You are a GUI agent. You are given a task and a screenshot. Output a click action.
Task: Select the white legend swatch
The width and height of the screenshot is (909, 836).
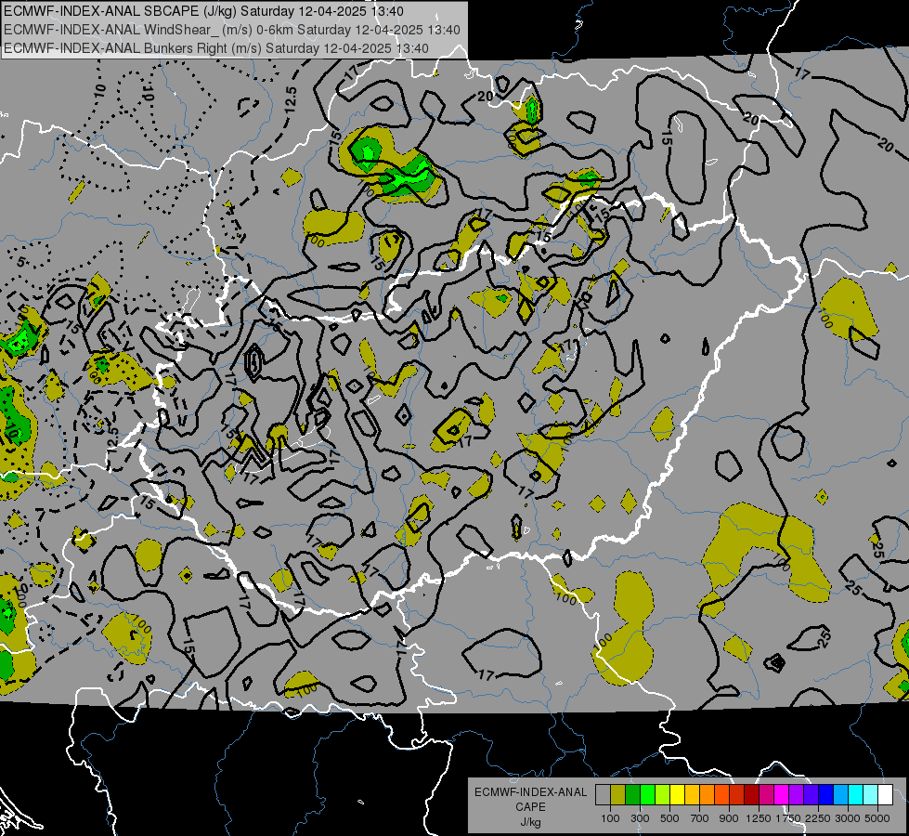coord(886,794)
